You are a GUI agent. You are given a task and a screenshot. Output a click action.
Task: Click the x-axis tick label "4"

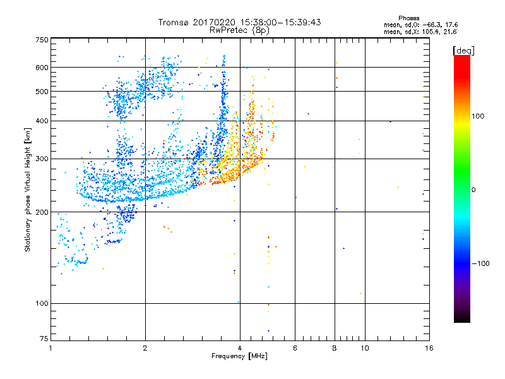click(240, 348)
